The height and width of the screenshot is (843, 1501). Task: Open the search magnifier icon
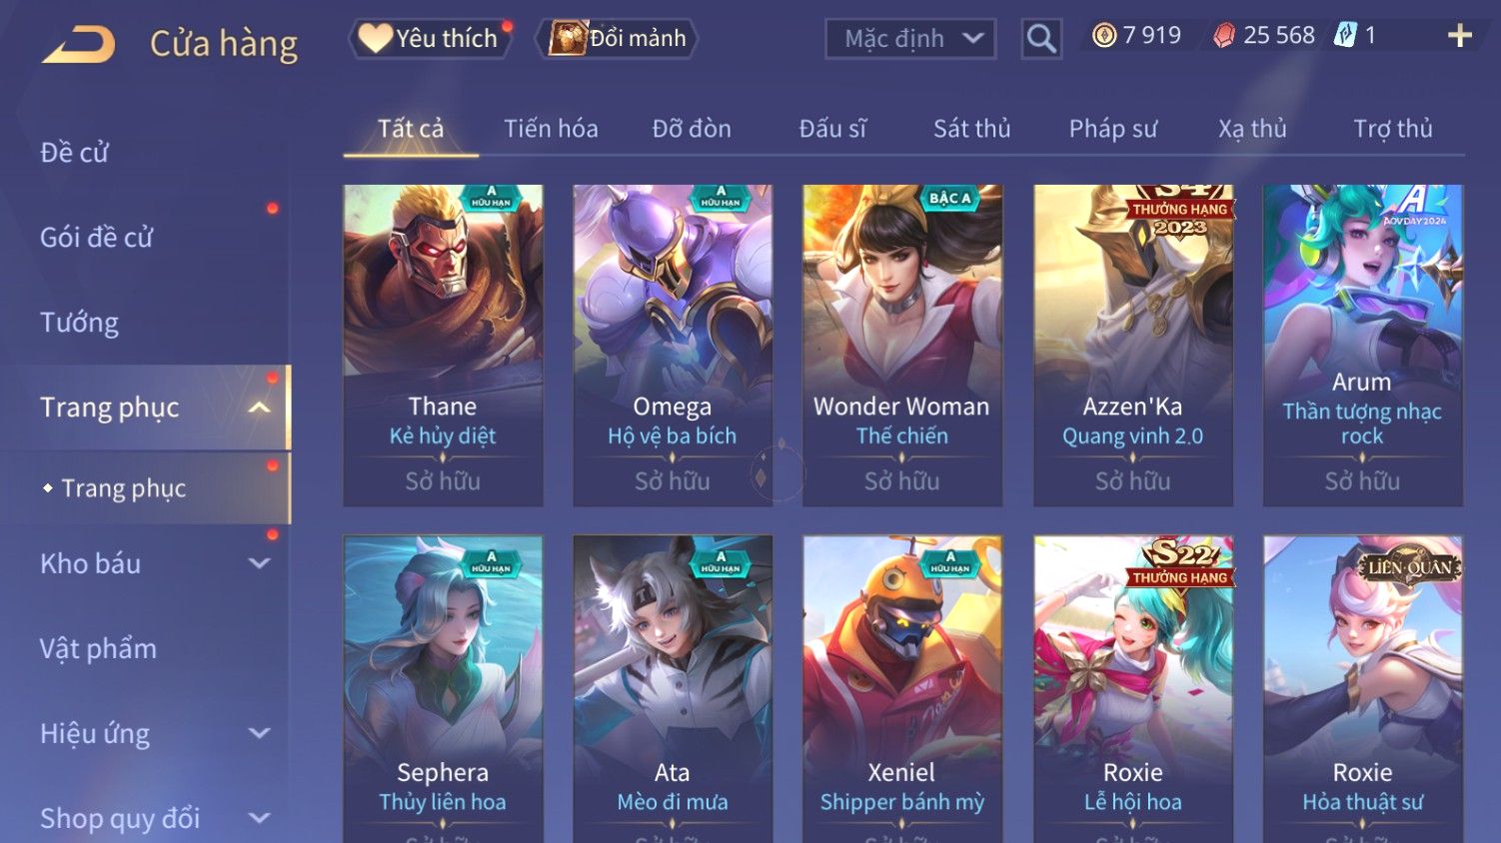[x=1041, y=39]
